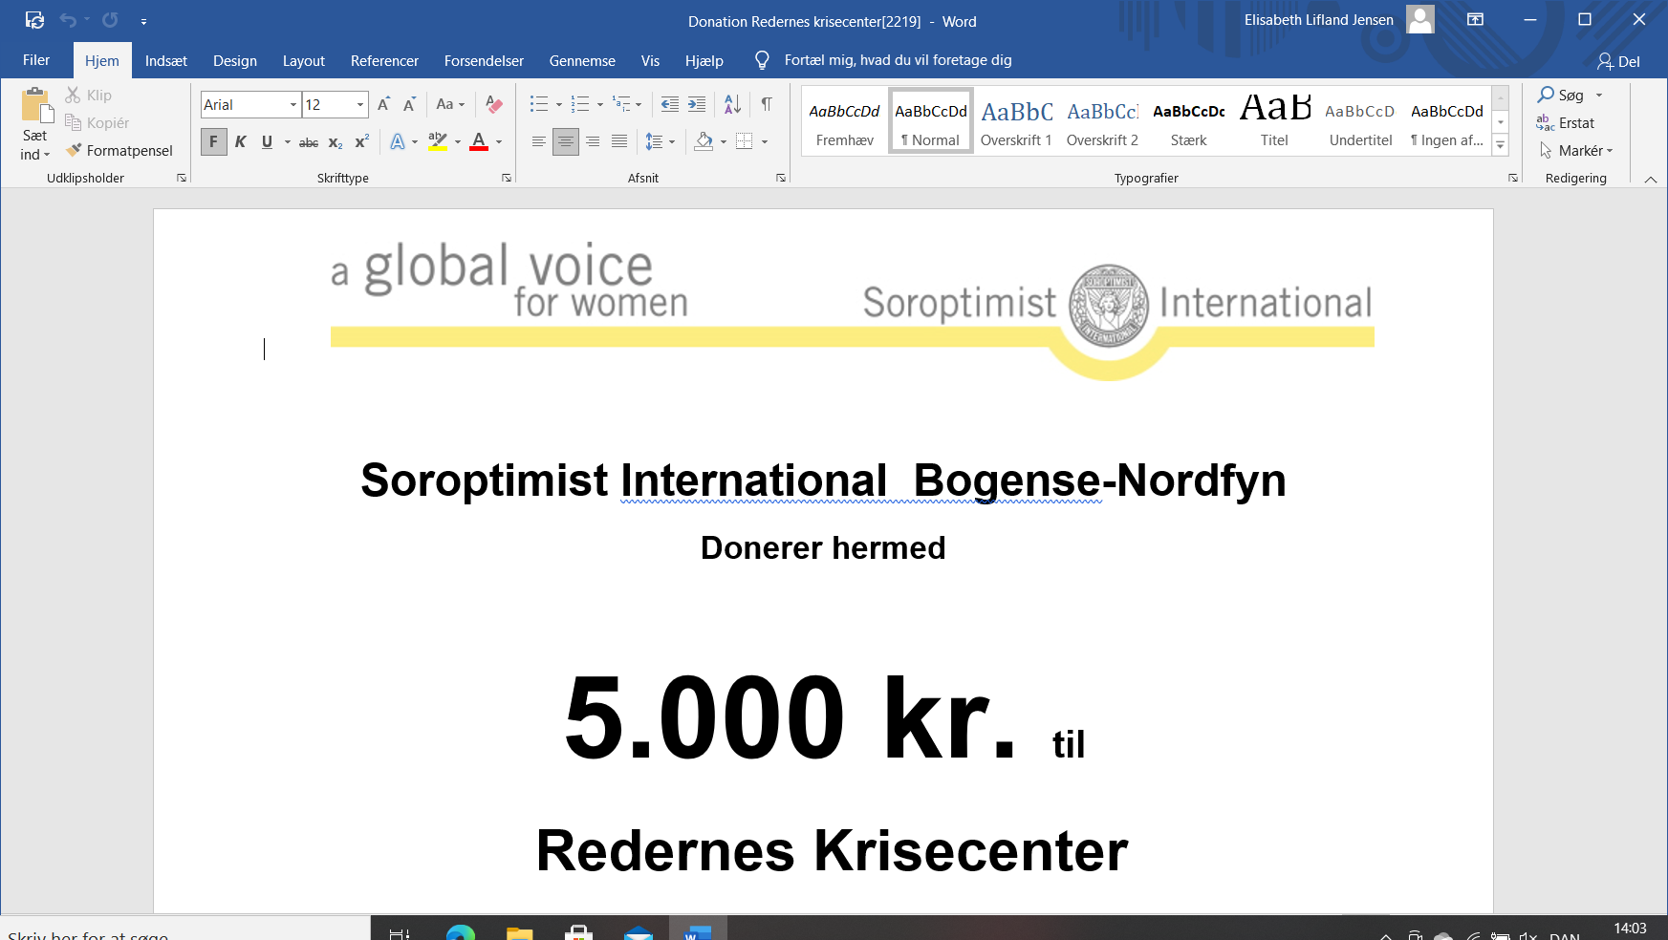
Task: Decrease font size with shrink icon
Action: (x=409, y=104)
